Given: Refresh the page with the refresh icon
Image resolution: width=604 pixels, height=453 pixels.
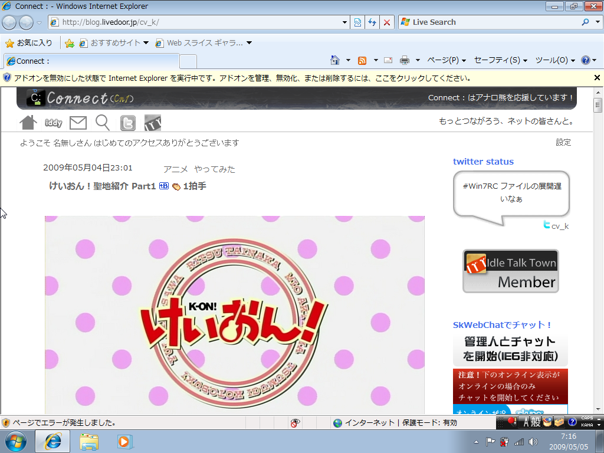Looking at the screenshot, I should 372,22.
